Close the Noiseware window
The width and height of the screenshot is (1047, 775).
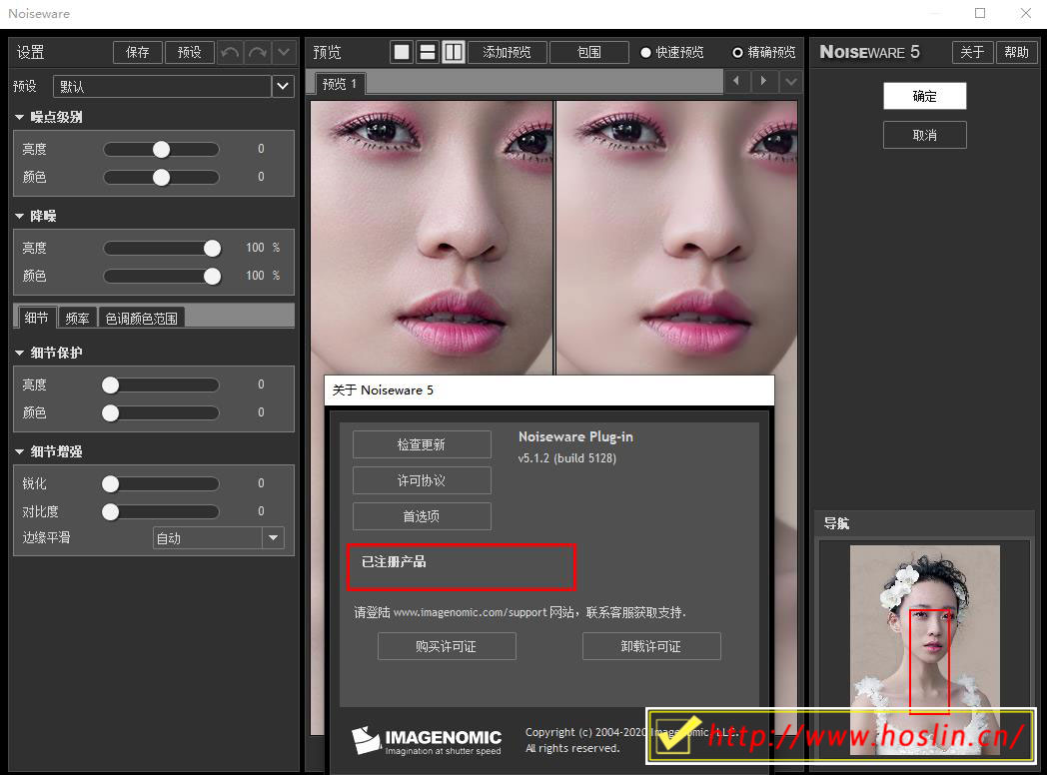click(x=1026, y=13)
